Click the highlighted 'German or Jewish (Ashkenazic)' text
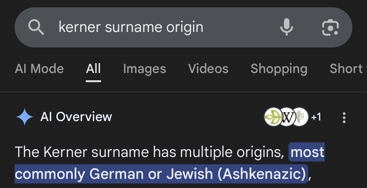This screenshot has width=367, height=188. tap(198, 174)
